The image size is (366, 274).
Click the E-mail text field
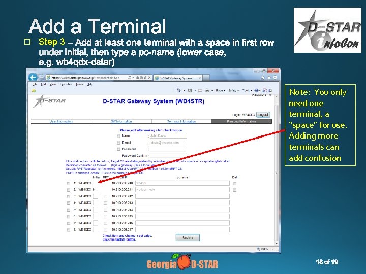[x=168, y=143]
